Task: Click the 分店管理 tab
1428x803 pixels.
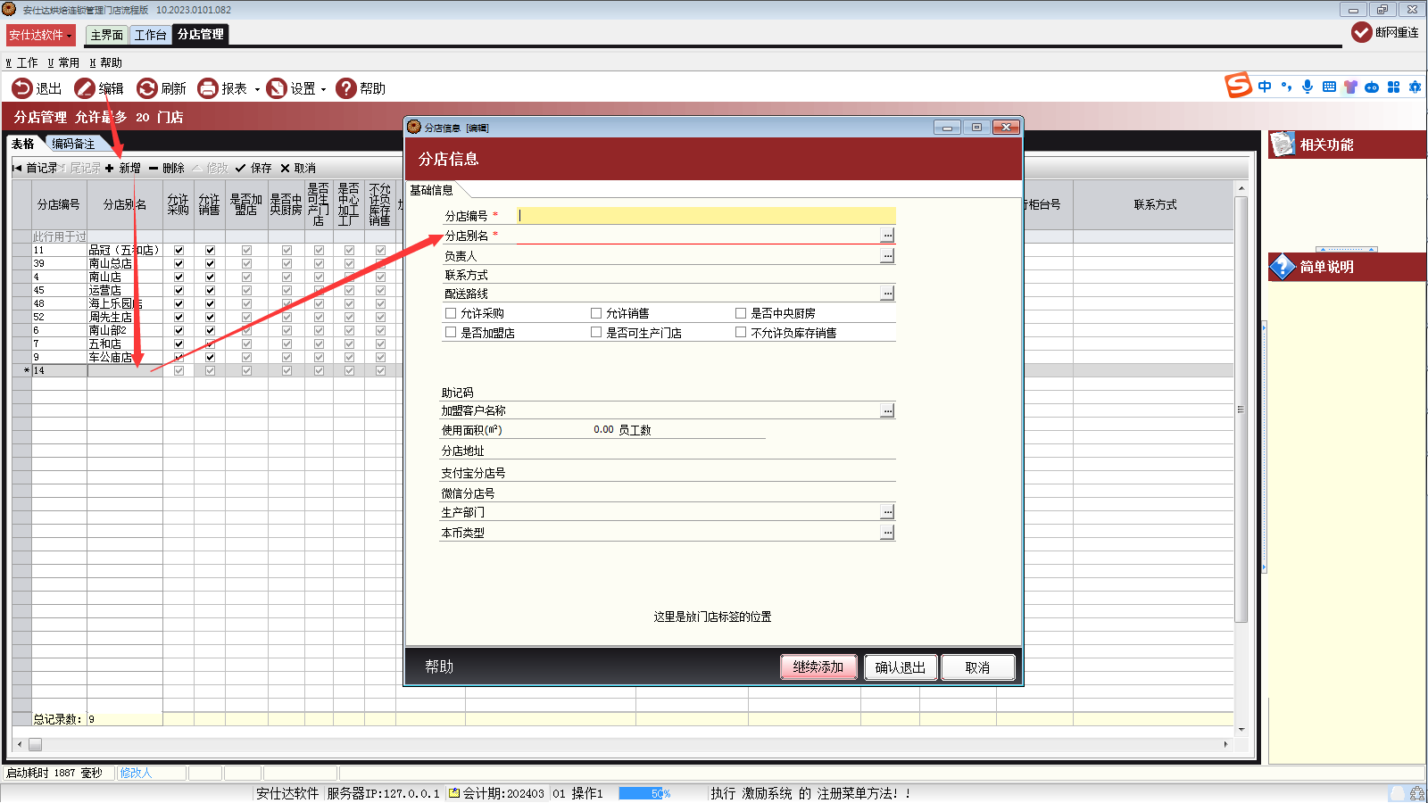Action: pos(201,34)
